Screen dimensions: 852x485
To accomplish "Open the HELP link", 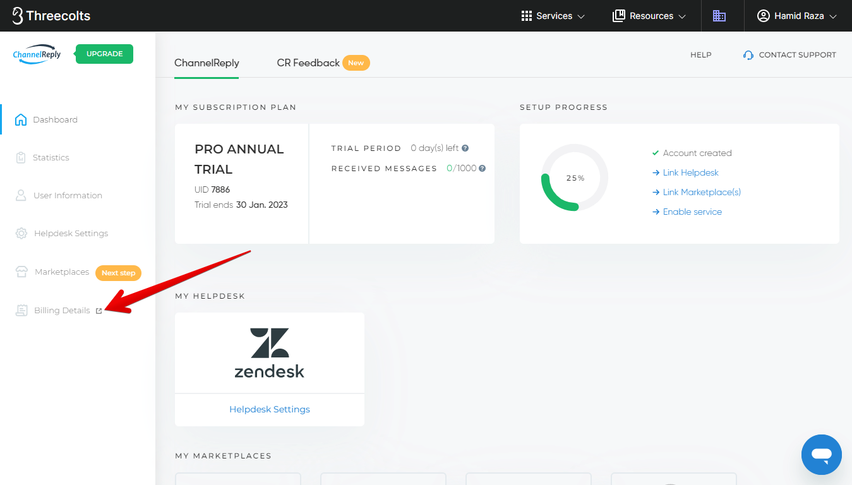I will pos(701,55).
